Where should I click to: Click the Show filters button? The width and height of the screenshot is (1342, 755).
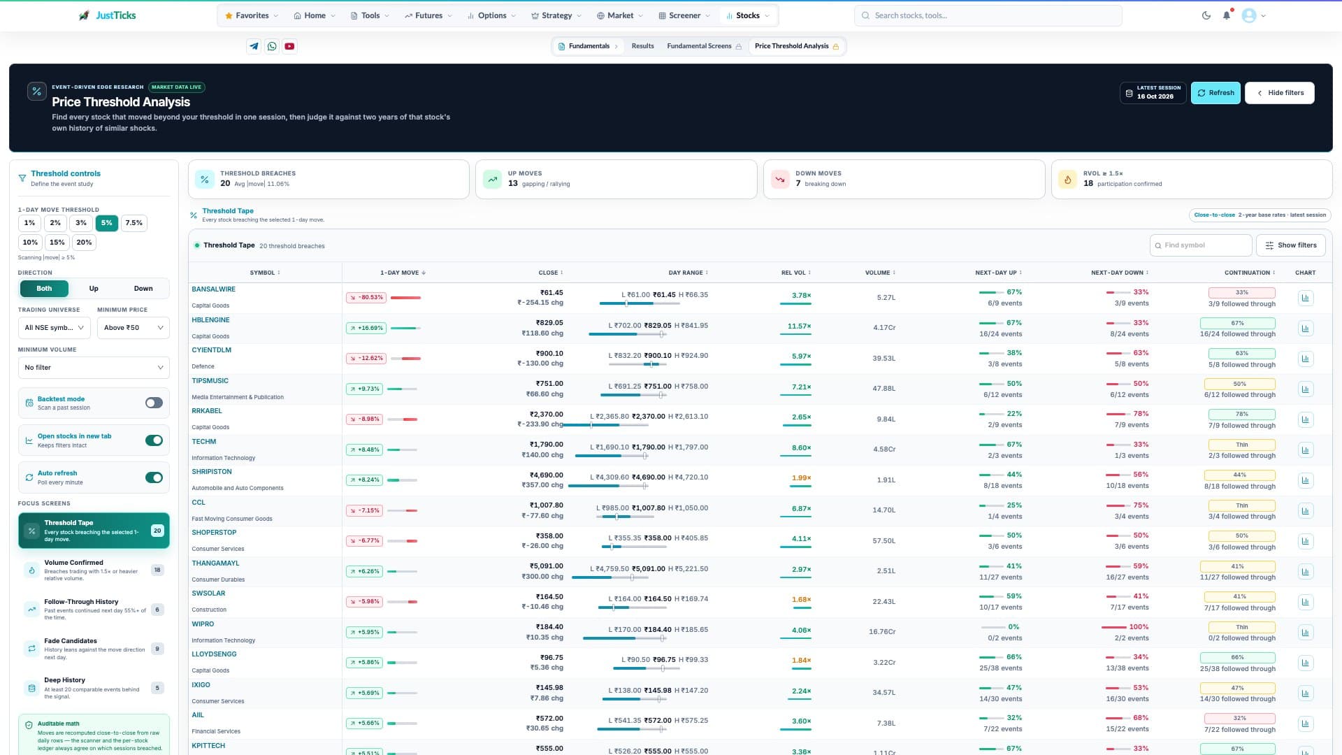point(1291,245)
